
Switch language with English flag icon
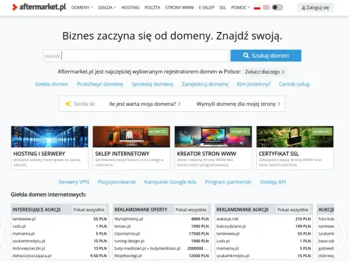coord(267,8)
